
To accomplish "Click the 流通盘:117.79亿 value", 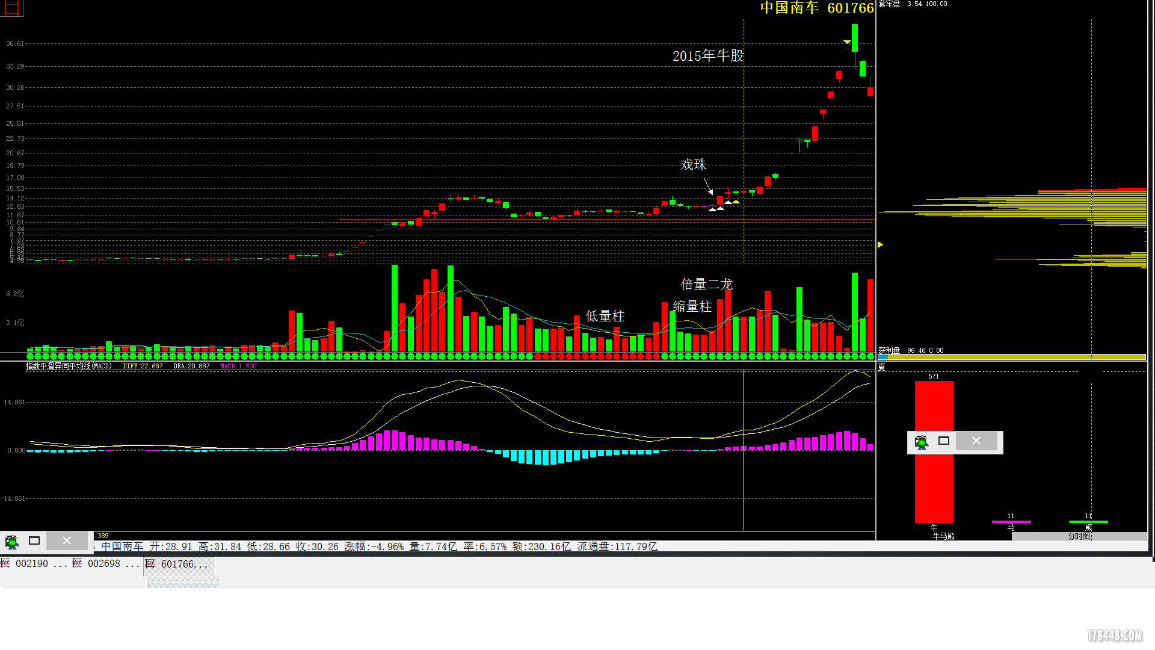I will click(617, 546).
